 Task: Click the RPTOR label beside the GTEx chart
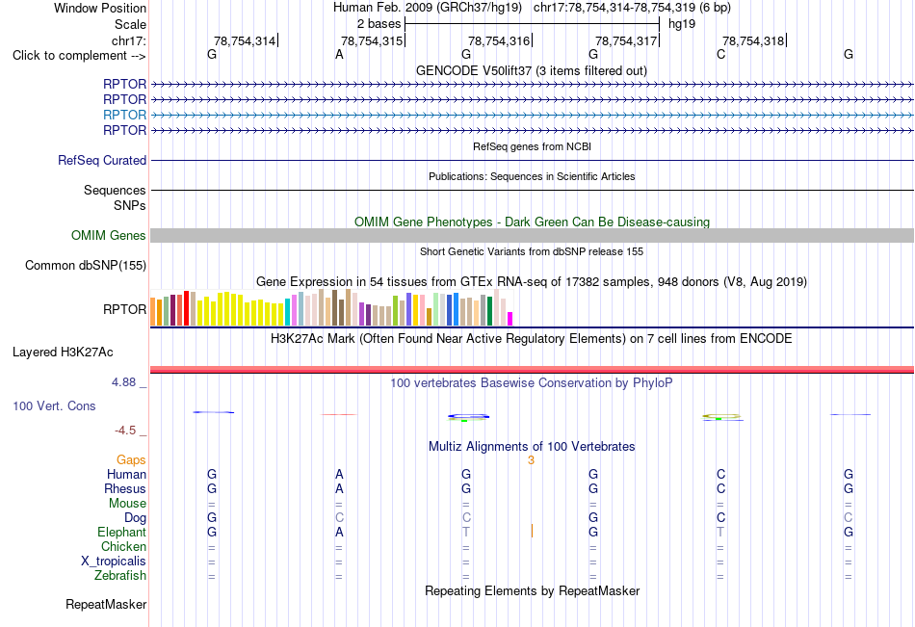tap(124, 309)
